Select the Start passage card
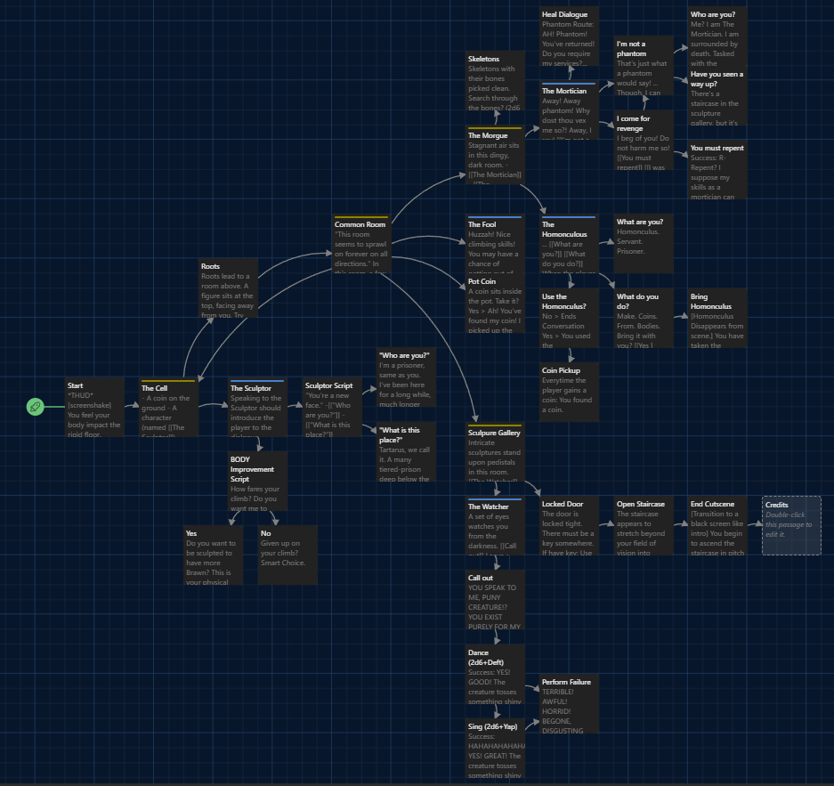The height and width of the screenshot is (786, 834). [x=94, y=408]
